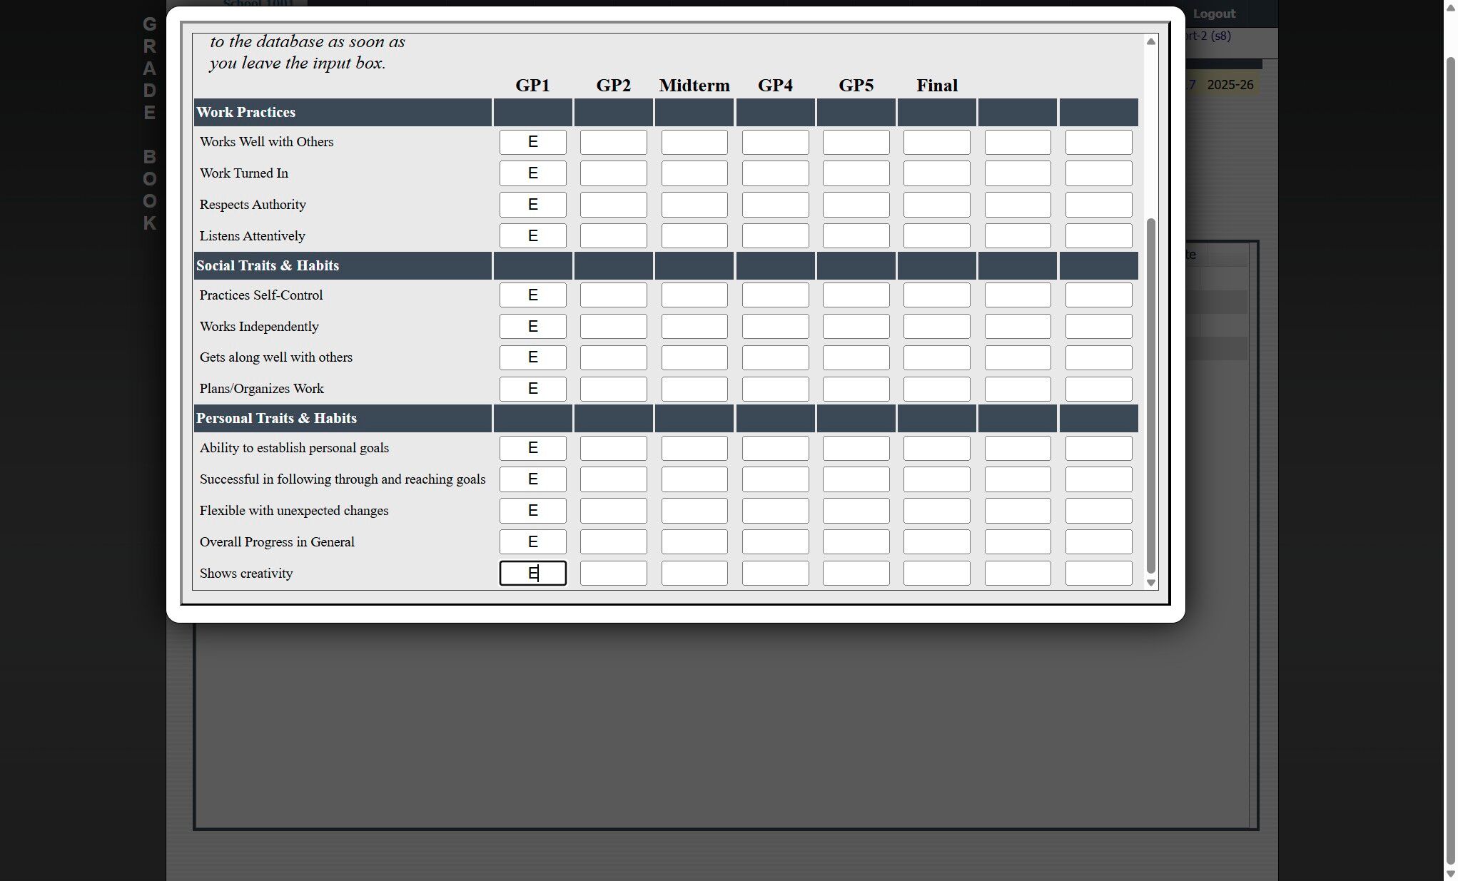Click GP5 field for Practices Self-Control
The image size is (1458, 881).
[x=856, y=295]
